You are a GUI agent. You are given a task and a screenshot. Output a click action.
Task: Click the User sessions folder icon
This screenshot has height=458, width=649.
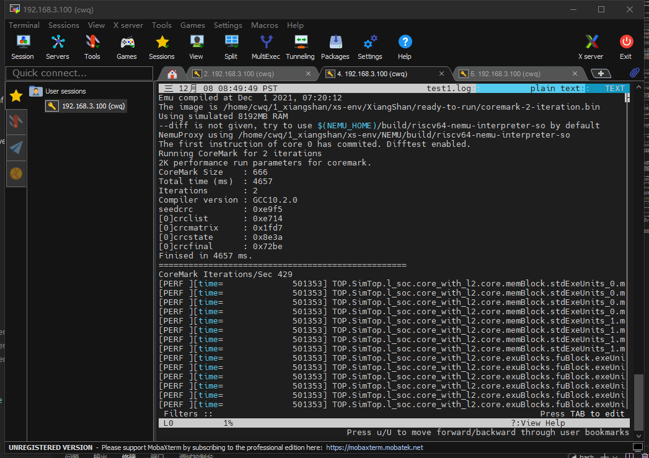point(36,91)
